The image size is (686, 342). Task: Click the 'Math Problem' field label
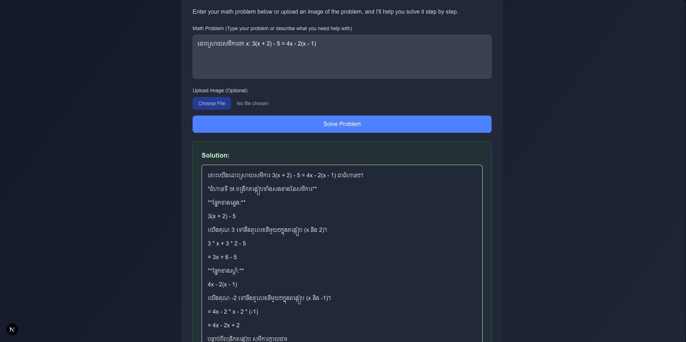tap(272, 28)
